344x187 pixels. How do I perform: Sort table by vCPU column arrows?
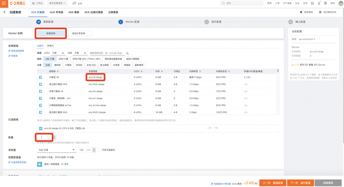(141, 71)
